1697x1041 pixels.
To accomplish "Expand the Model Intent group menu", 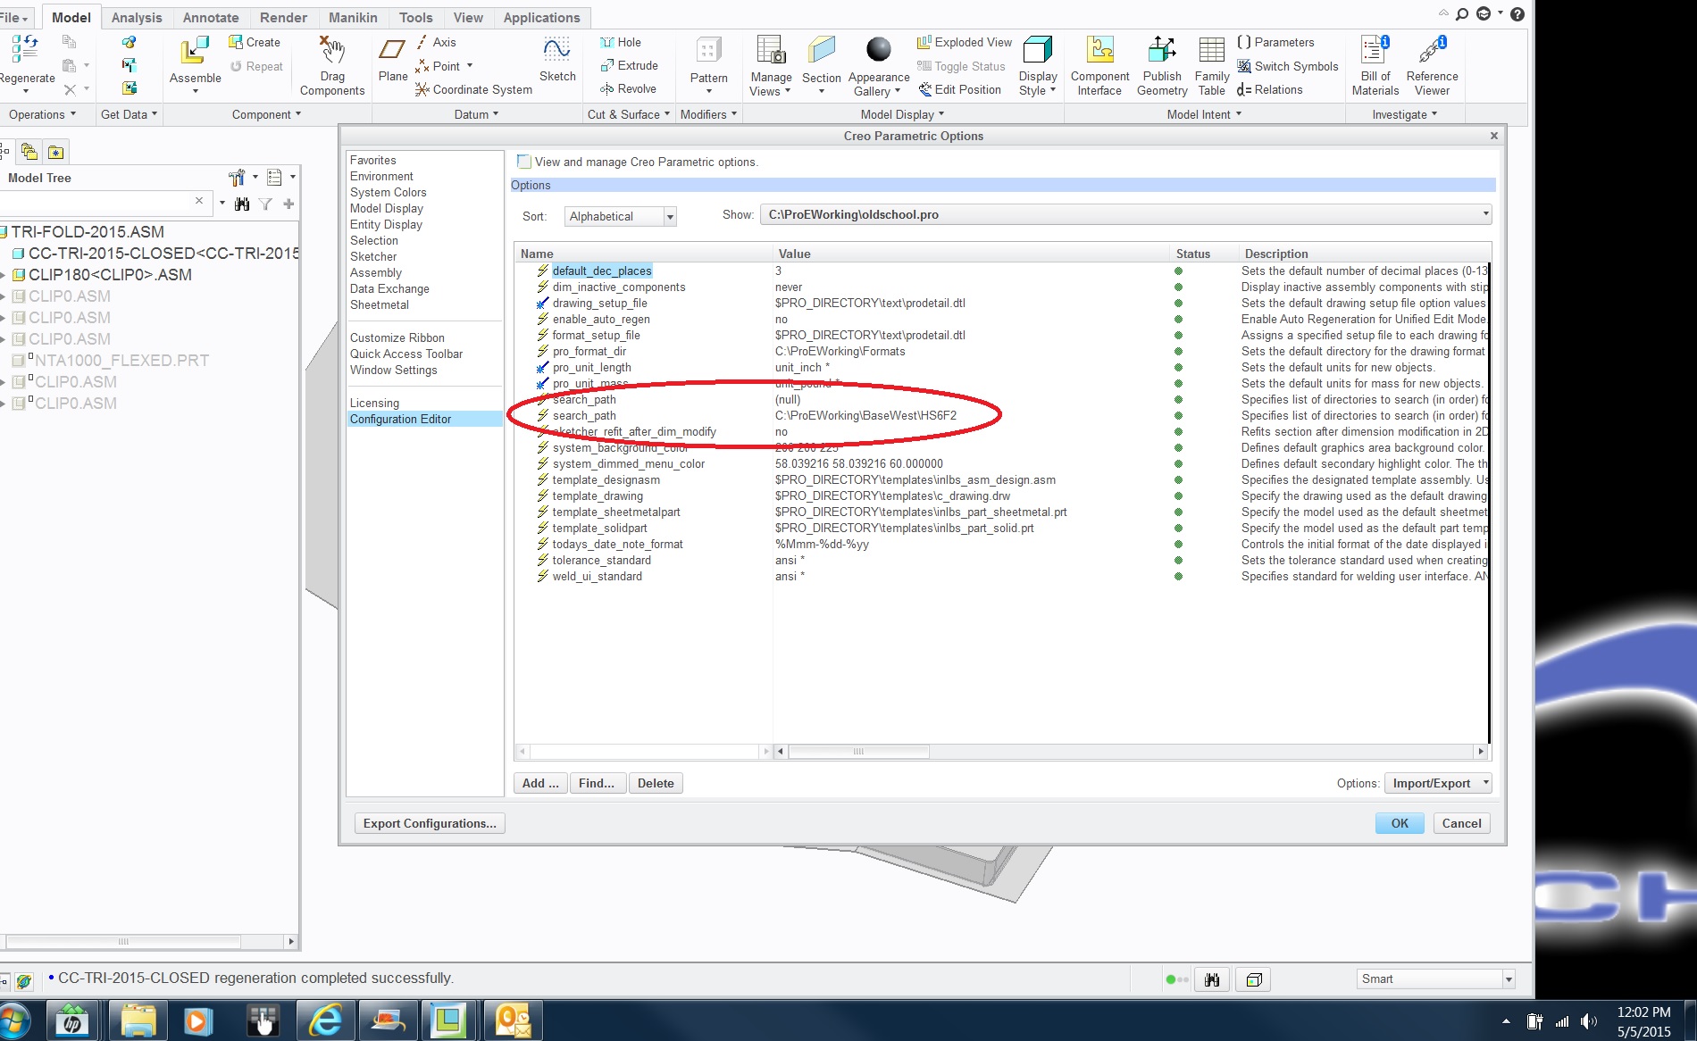I will pos(1204,114).
